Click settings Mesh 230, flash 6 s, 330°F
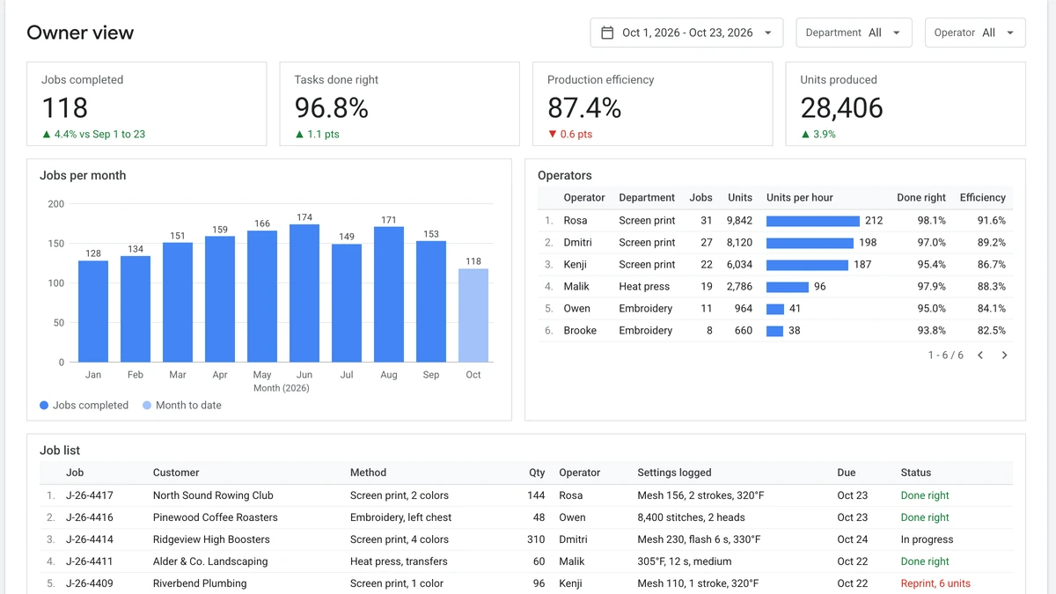 click(699, 539)
